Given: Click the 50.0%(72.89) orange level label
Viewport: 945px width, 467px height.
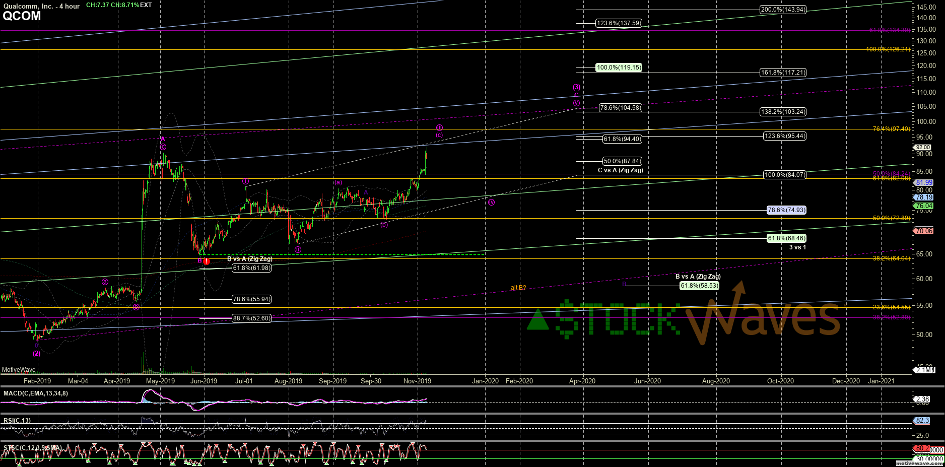Looking at the screenshot, I should tap(892, 218).
